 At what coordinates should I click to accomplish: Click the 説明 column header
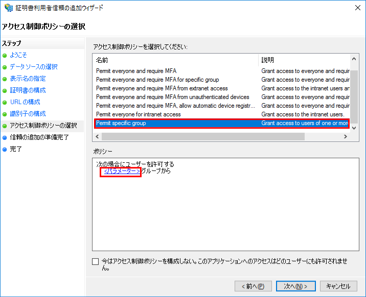(x=304, y=60)
